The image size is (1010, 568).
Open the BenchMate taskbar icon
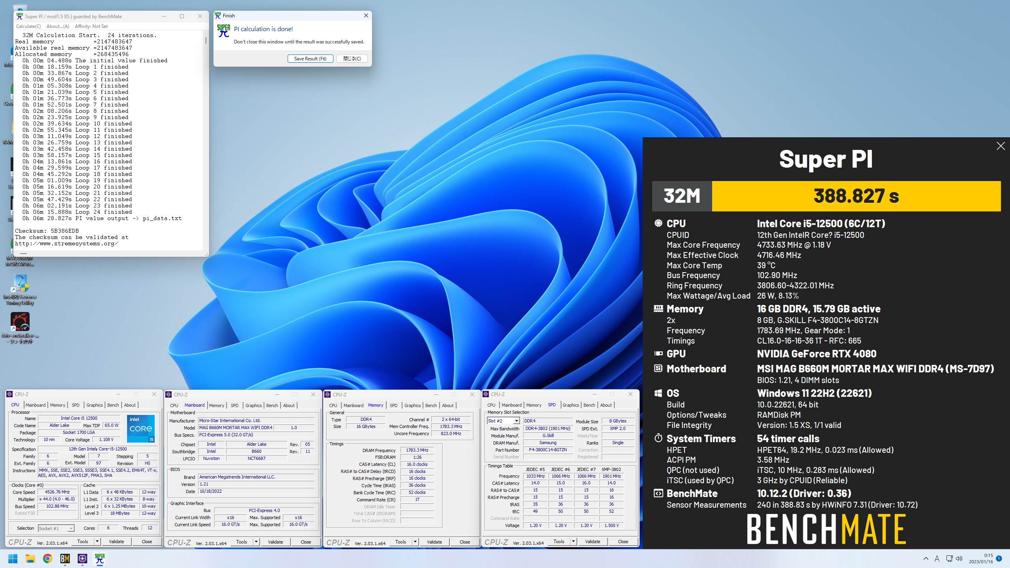tap(65, 559)
